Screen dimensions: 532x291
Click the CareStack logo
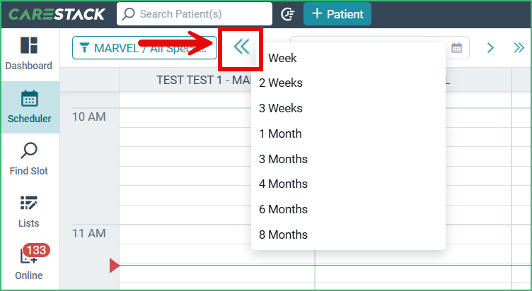pyautogui.click(x=57, y=14)
